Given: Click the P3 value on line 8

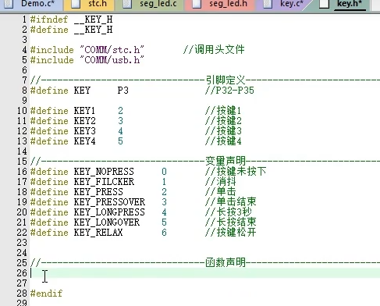Looking at the screenshot, I should [x=123, y=91].
